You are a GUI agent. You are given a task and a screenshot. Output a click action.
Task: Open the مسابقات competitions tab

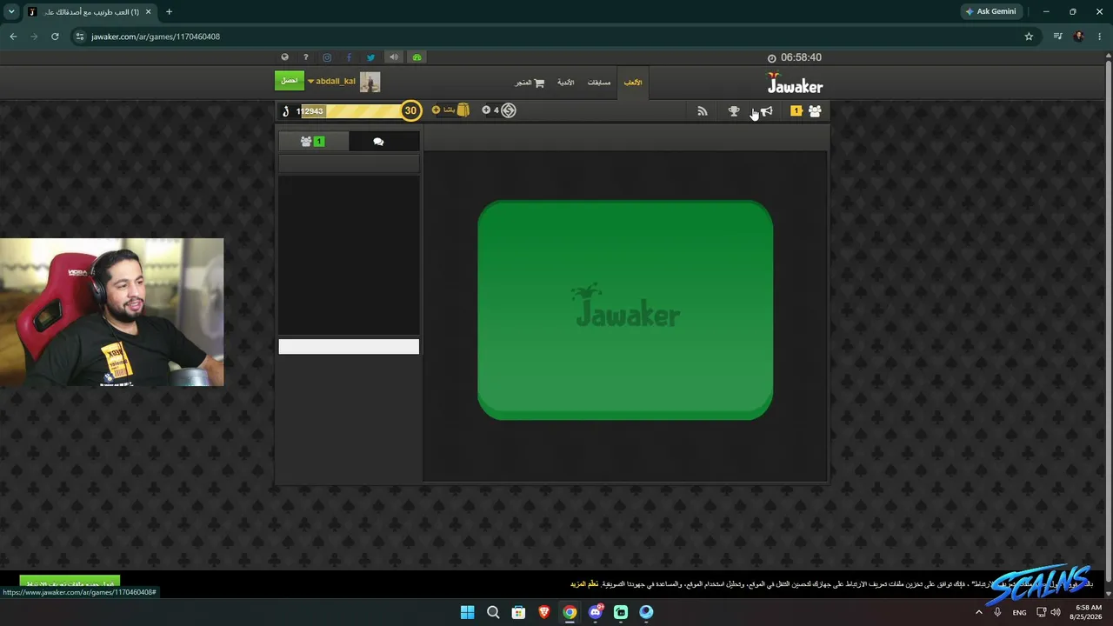(x=599, y=83)
